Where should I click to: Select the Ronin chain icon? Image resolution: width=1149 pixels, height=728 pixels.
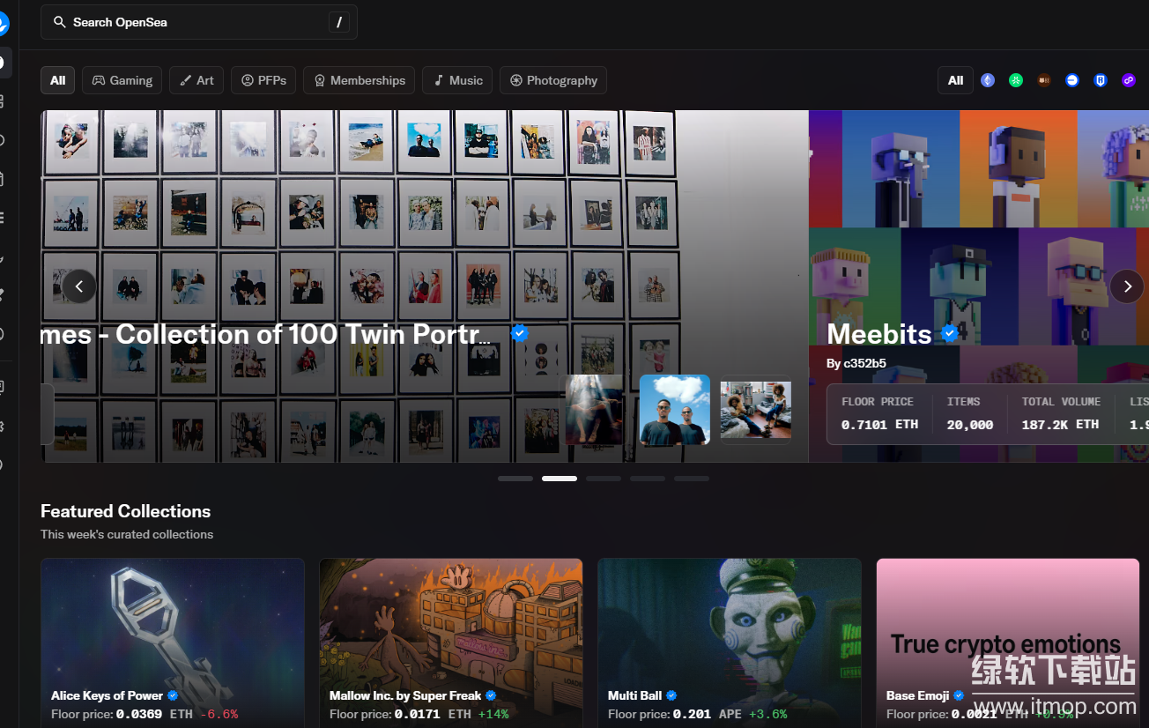pyautogui.click(x=1101, y=80)
